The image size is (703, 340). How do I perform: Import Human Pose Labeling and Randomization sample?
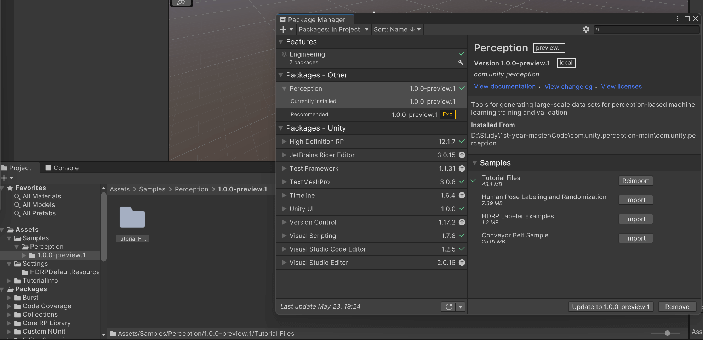pyautogui.click(x=636, y=200)
